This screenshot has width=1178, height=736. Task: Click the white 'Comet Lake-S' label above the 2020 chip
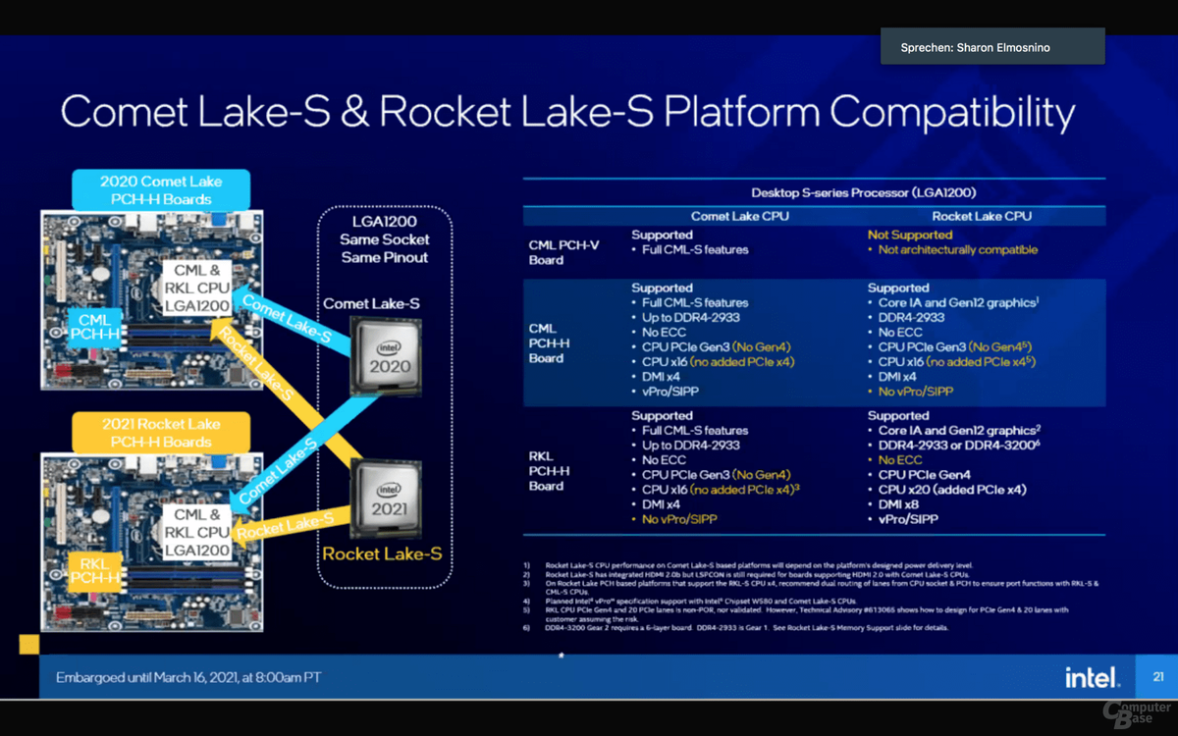(x=371, y=303)
